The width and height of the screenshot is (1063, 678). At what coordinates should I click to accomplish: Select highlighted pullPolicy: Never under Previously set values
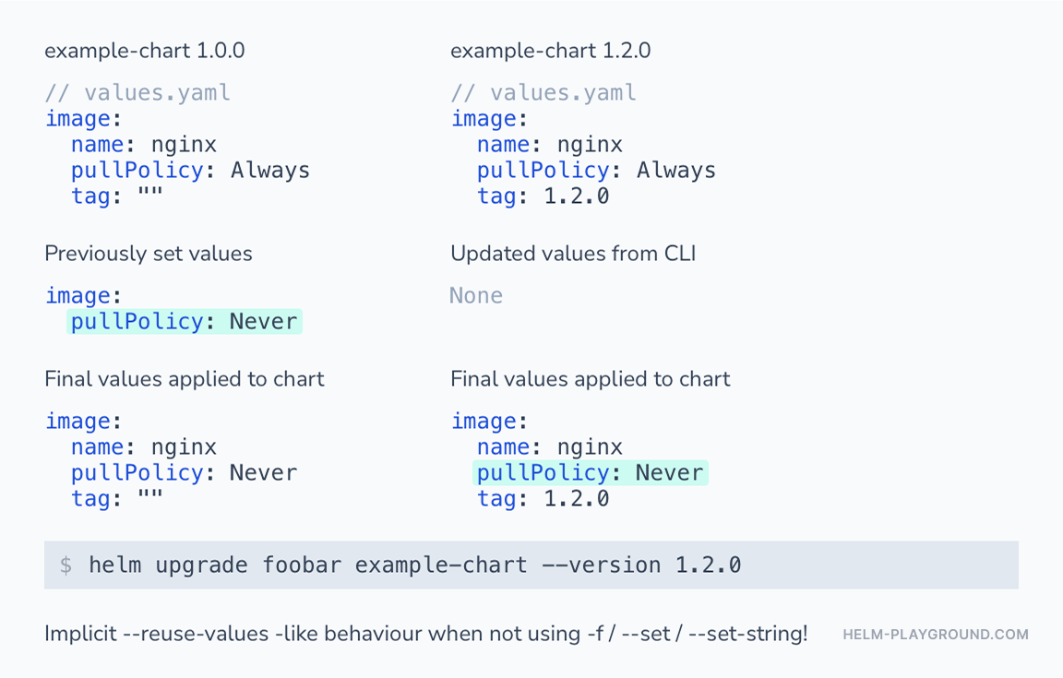(185, 321)
